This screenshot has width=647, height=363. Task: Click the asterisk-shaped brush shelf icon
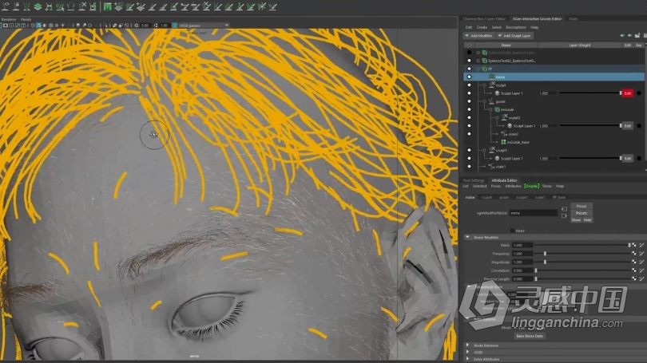tap(262, 6)
